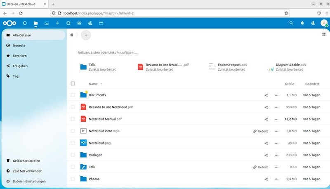
Task: Tick checkbox for Photos folder
Action: pos(73,179)
